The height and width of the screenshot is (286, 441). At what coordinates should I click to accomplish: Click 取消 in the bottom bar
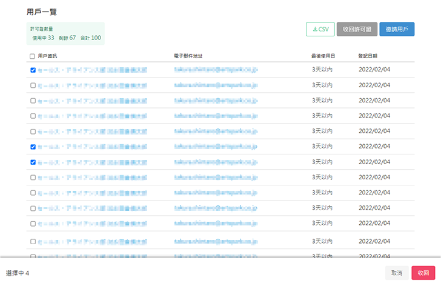397,273
